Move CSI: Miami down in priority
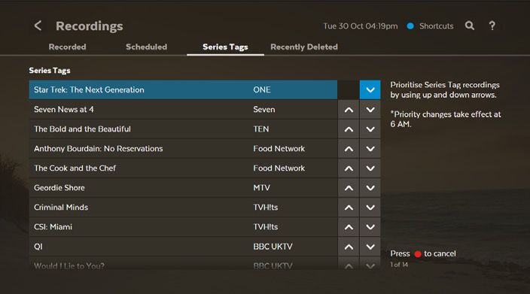This screenshot has height=294, width=530. point(370,227)
